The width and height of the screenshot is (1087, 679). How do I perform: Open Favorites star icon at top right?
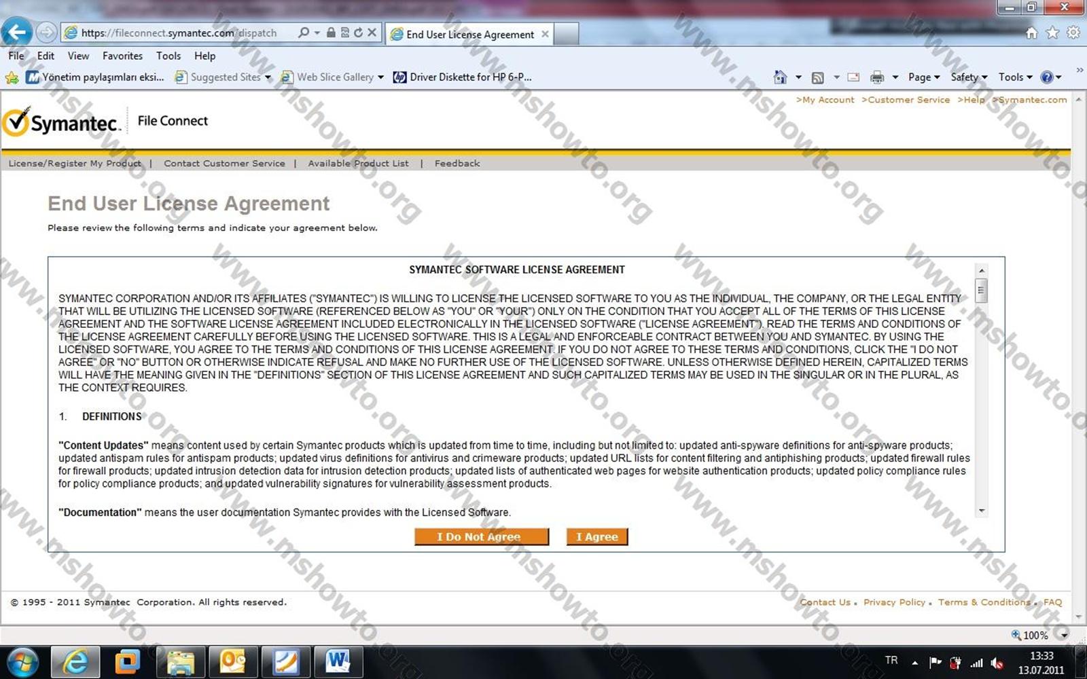(1052, 33)
